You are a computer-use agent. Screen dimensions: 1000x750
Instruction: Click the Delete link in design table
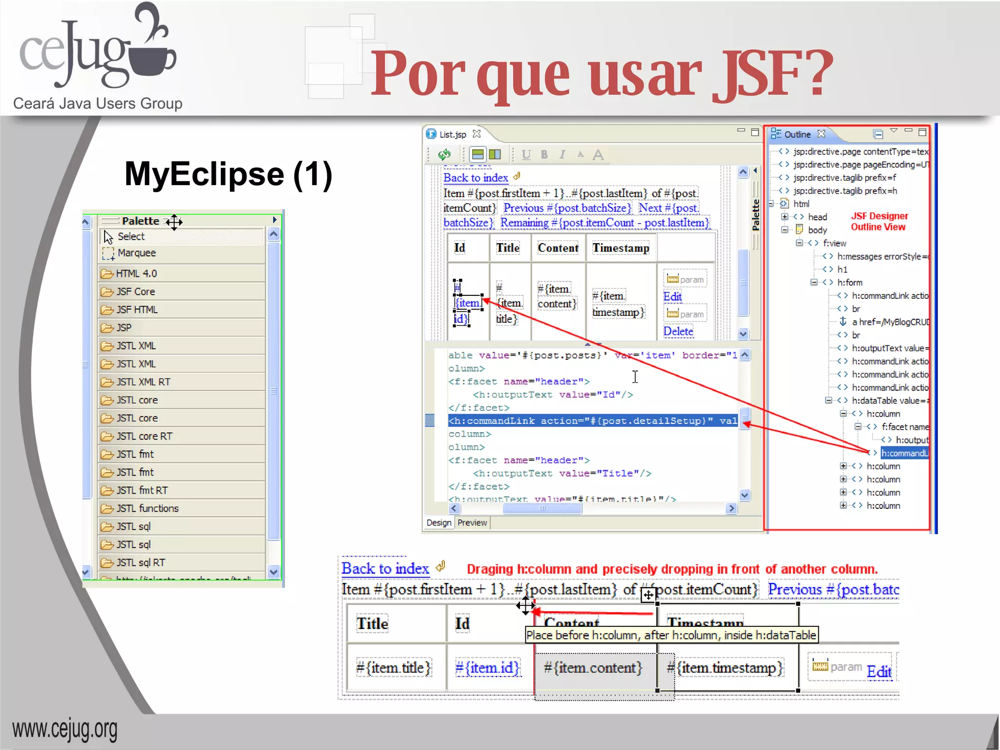[x=678, y=332]
